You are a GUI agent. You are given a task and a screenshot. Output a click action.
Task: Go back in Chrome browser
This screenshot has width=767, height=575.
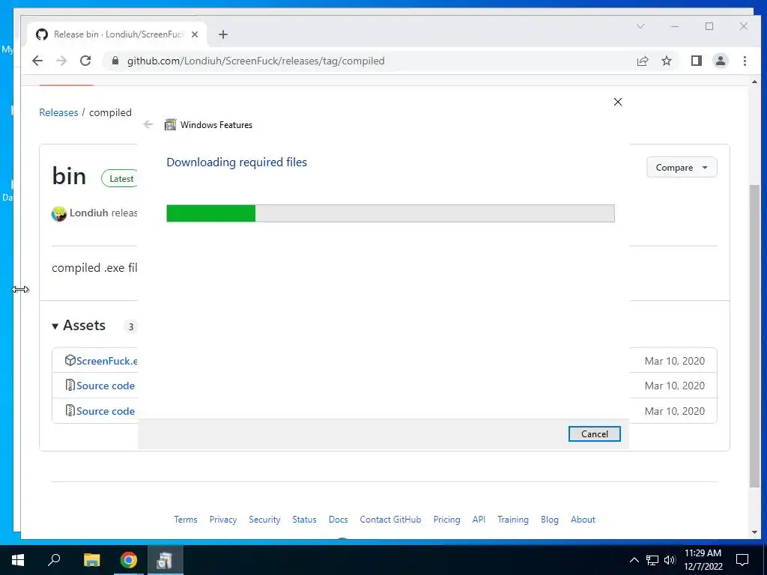37,61
